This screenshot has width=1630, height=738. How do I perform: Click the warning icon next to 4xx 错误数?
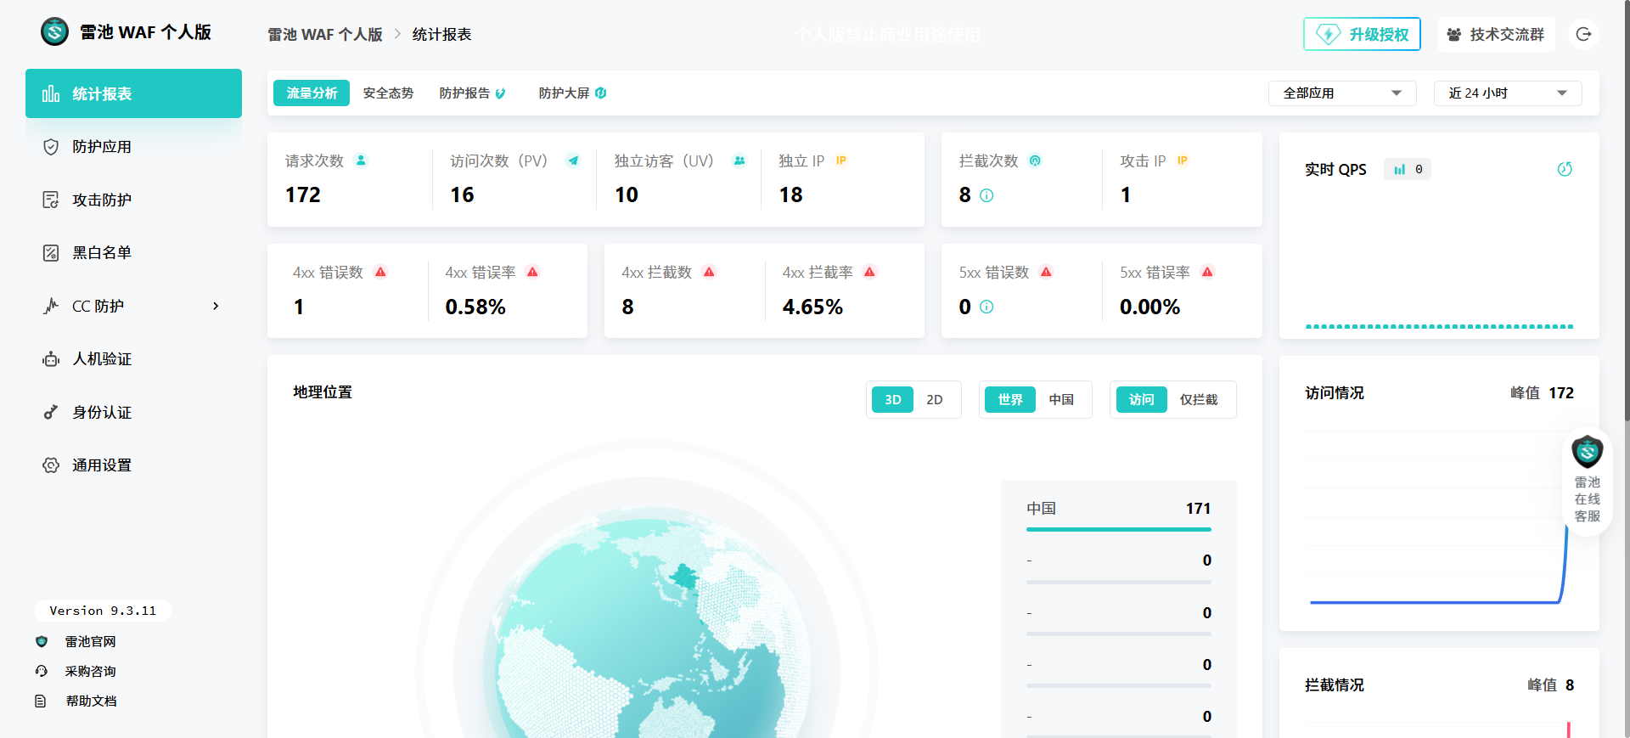tap(380, 272)
